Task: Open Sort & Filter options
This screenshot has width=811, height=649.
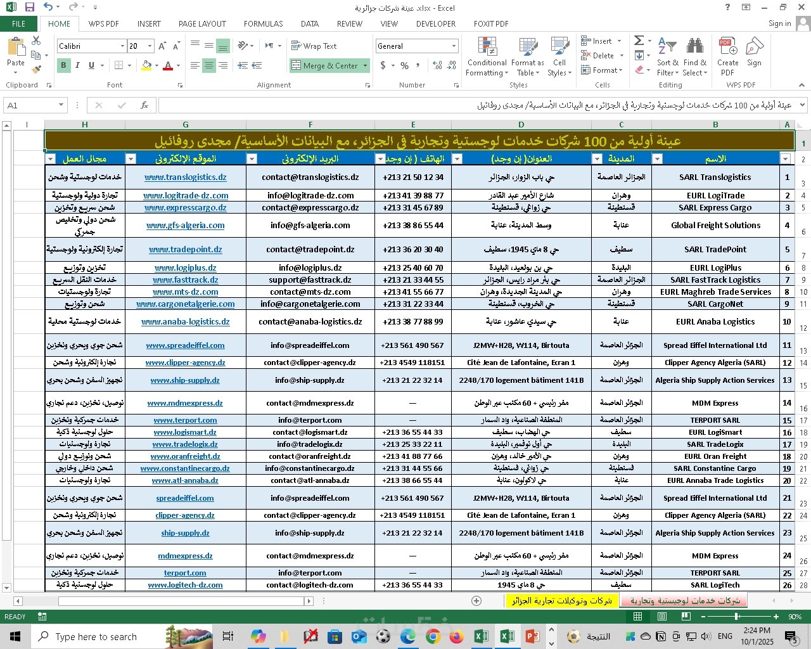Action: (x=667, y=56)
